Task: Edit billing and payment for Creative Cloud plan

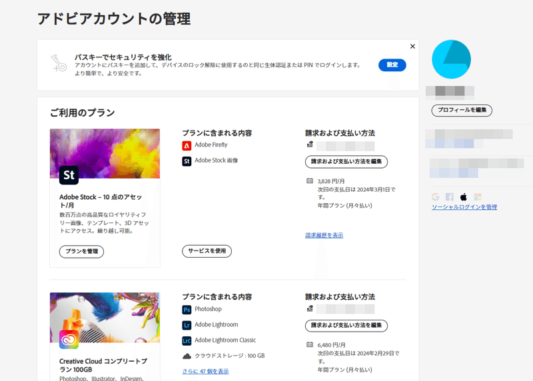Action: (x=346, y=326)
